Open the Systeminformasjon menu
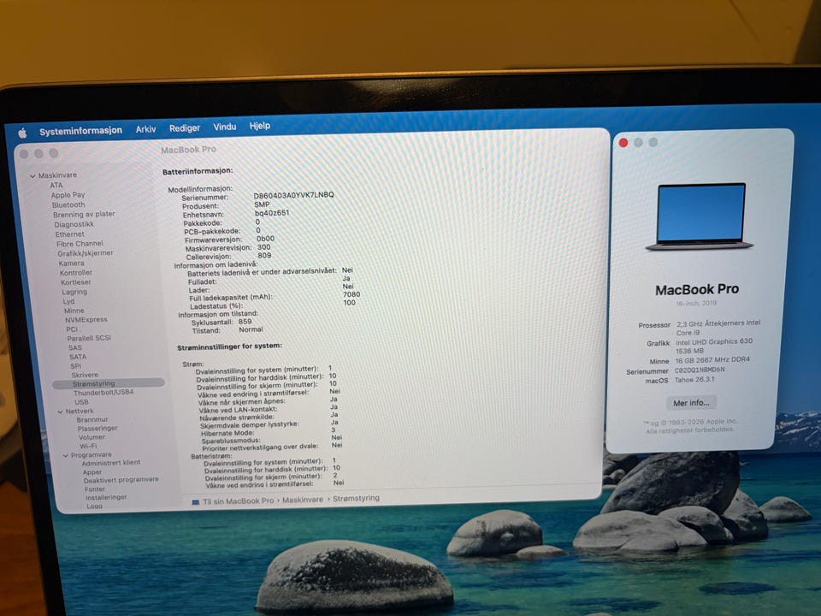The height and width of the screenshot is (616, 821). (x=80, y=130)
